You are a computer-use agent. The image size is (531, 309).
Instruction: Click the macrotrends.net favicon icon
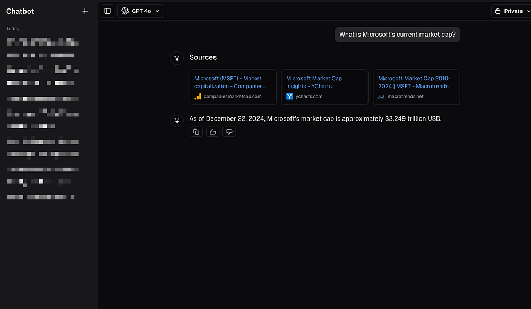tap(382, 97)
